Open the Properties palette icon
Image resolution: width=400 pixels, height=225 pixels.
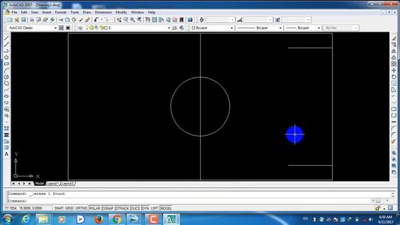coord(147,19)
